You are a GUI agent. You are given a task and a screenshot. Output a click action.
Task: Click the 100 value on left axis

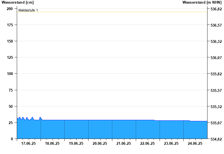10,74
